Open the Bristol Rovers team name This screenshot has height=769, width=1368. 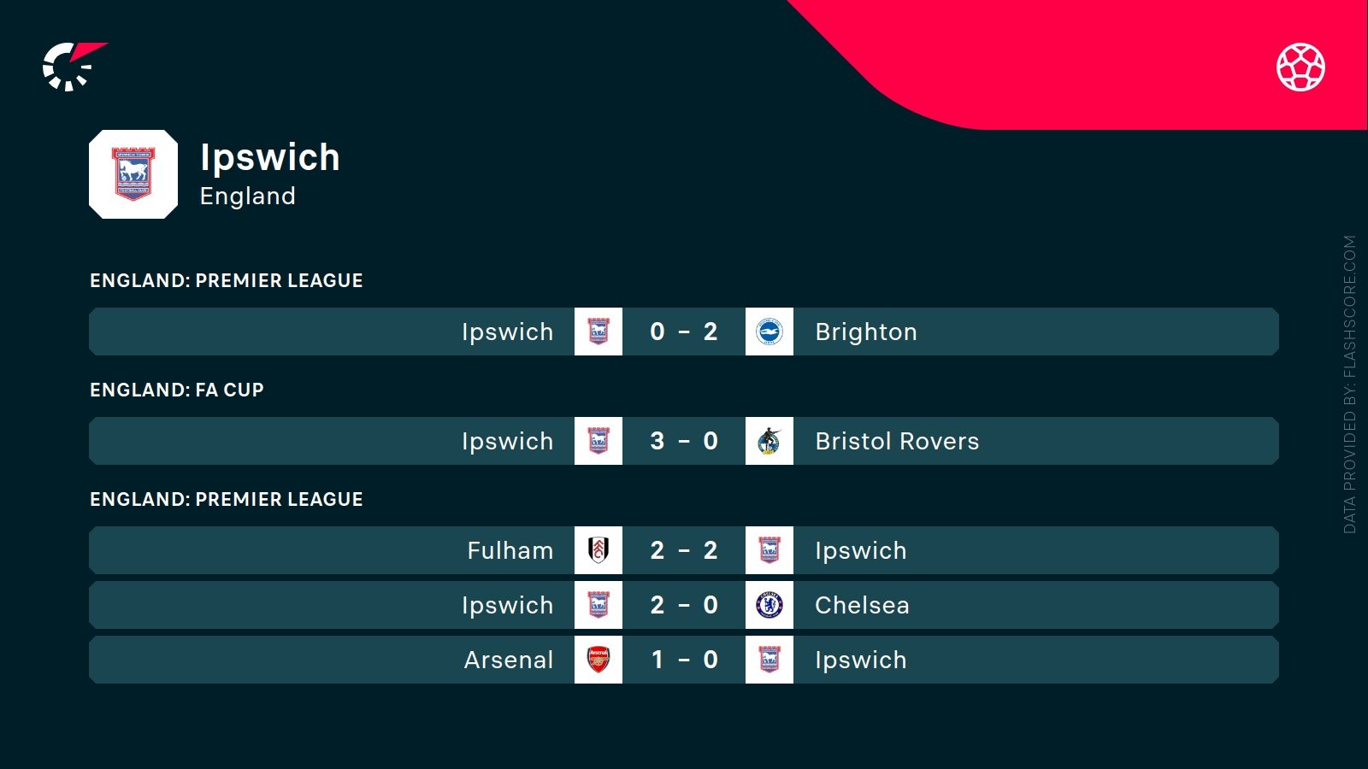(x=897, y=441)
